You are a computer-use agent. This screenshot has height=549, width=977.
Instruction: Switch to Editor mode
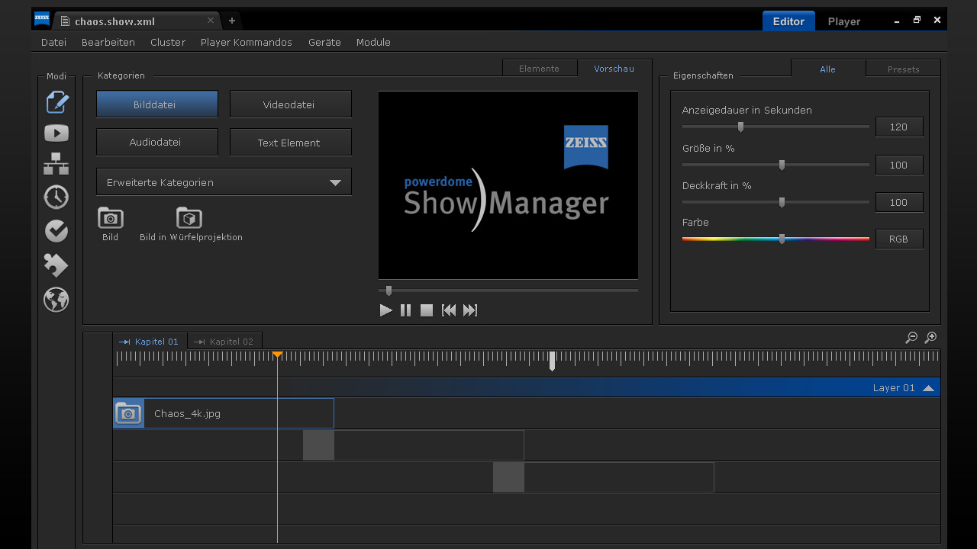(x=788, y=21)
